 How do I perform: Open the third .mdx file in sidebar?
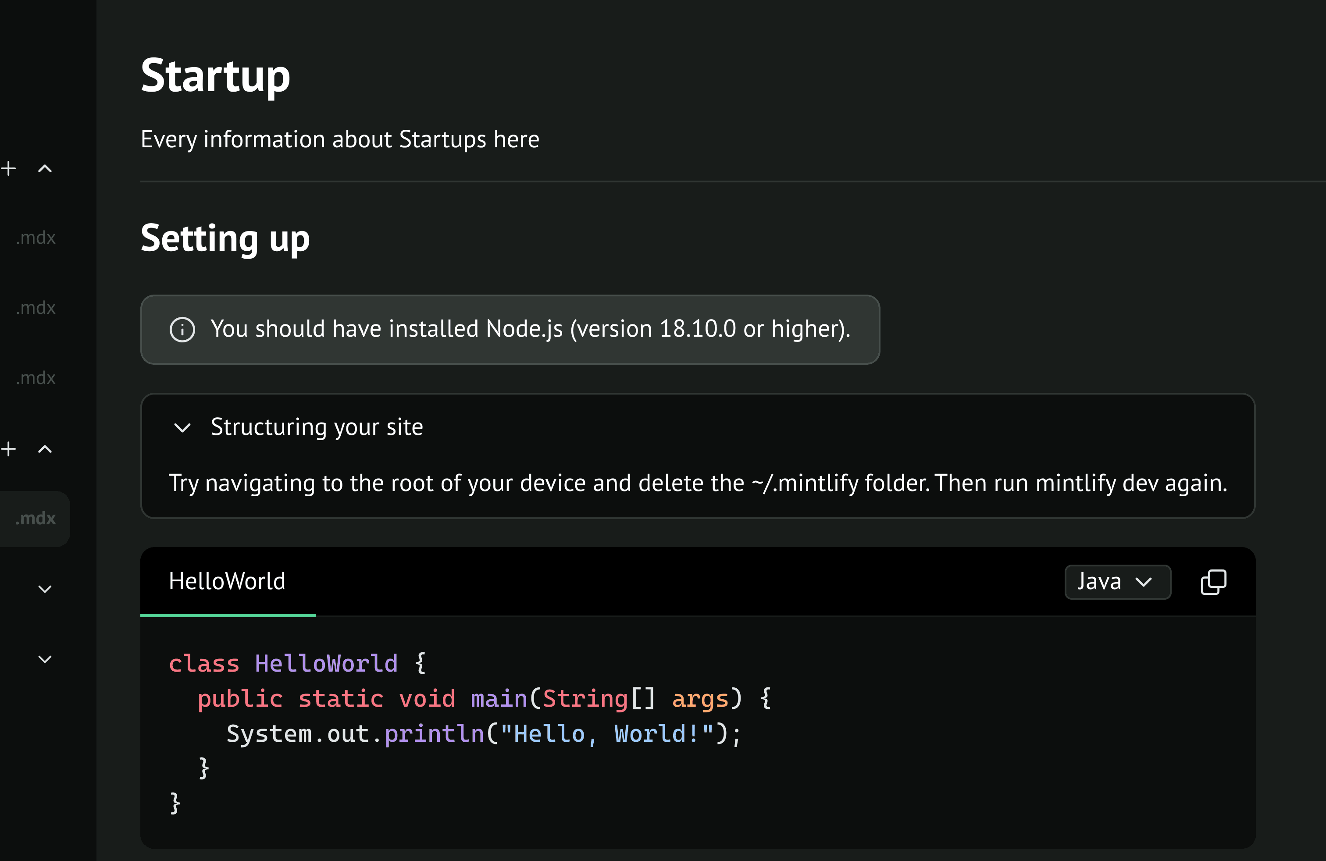[36, 378]
